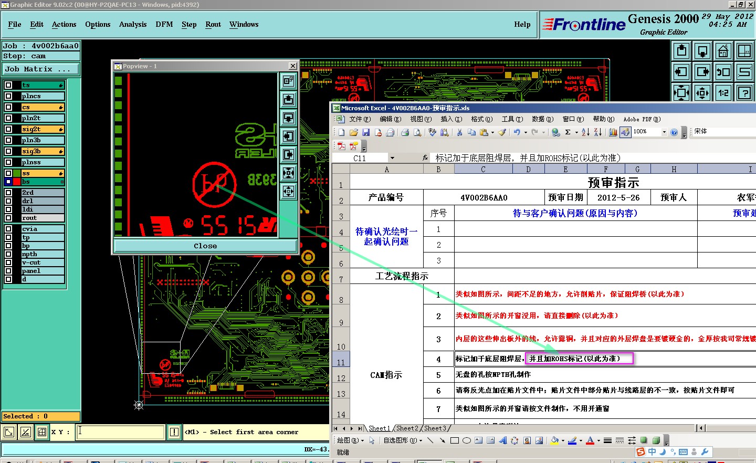Open the Excel Undo history dropdown arrow
The image size is (756, 463).
[526, 132]
